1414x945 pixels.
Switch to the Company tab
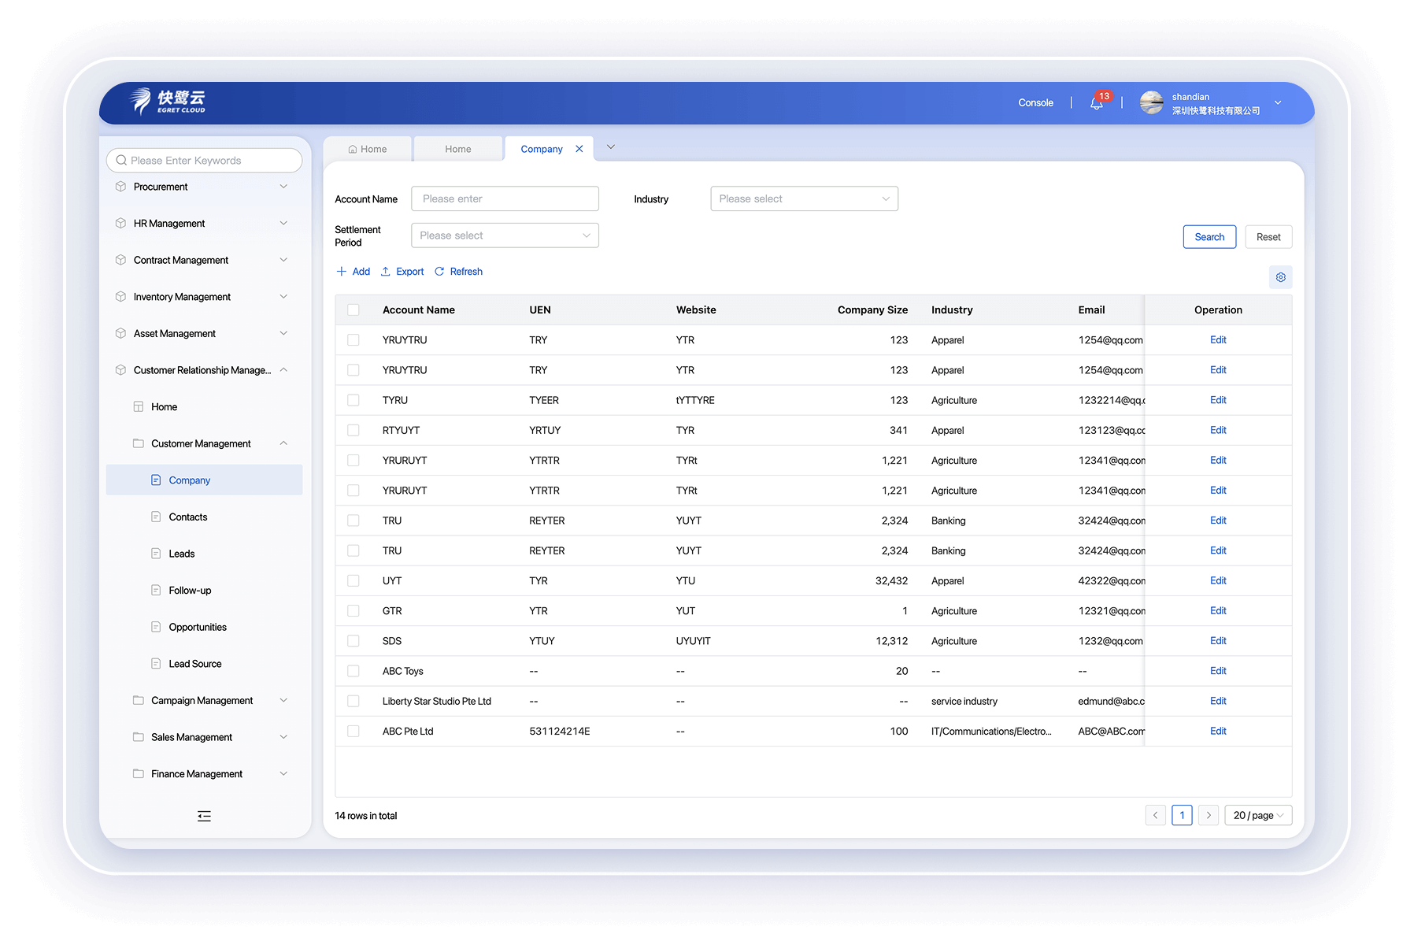click(541, 148)
